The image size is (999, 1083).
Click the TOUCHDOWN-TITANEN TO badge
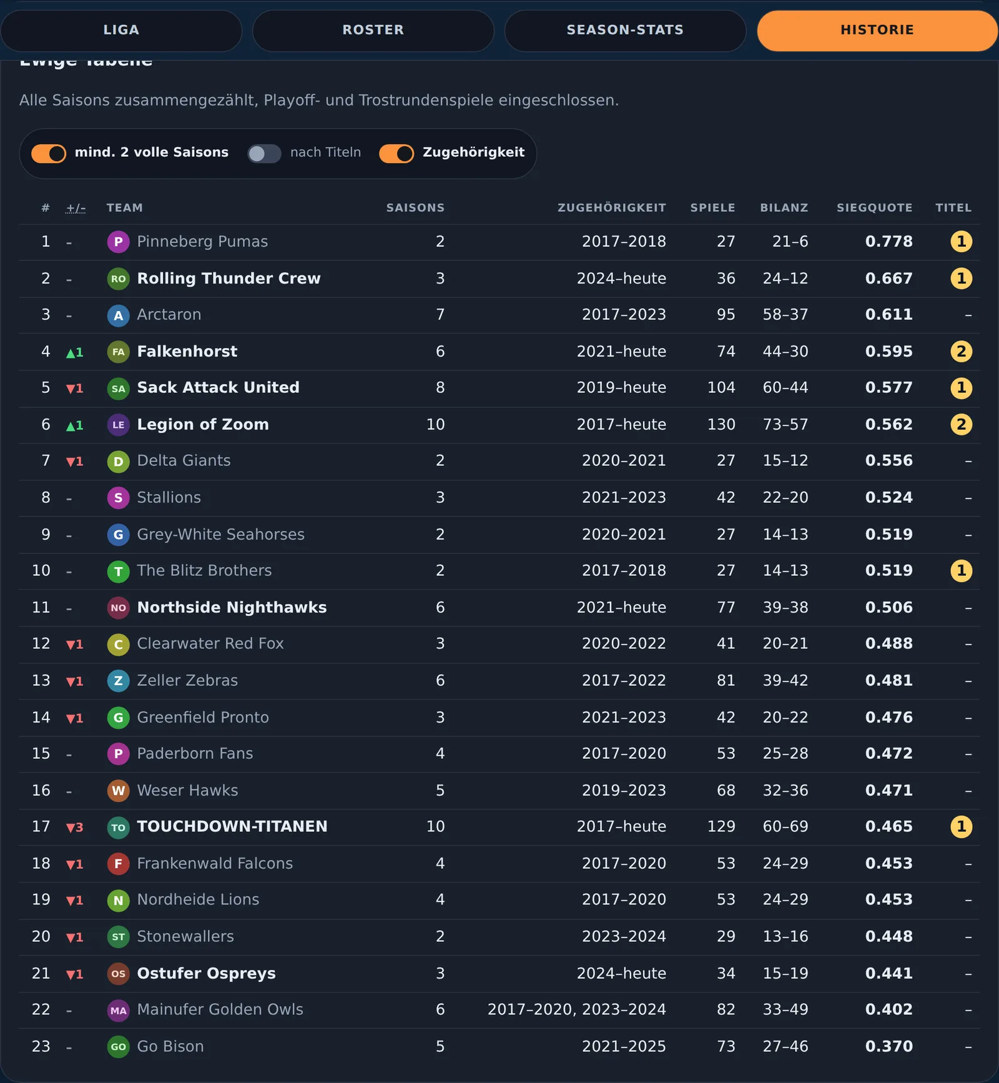[118, 827]
